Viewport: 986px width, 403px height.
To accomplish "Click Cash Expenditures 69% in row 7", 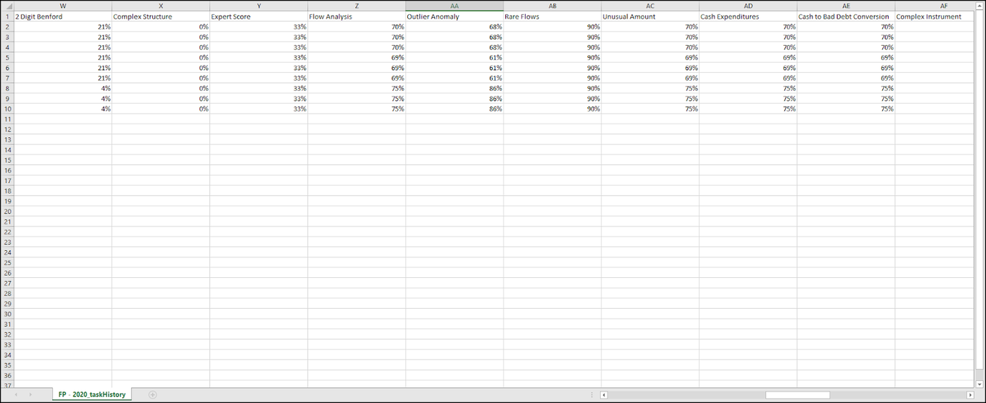I will point(748,78).
